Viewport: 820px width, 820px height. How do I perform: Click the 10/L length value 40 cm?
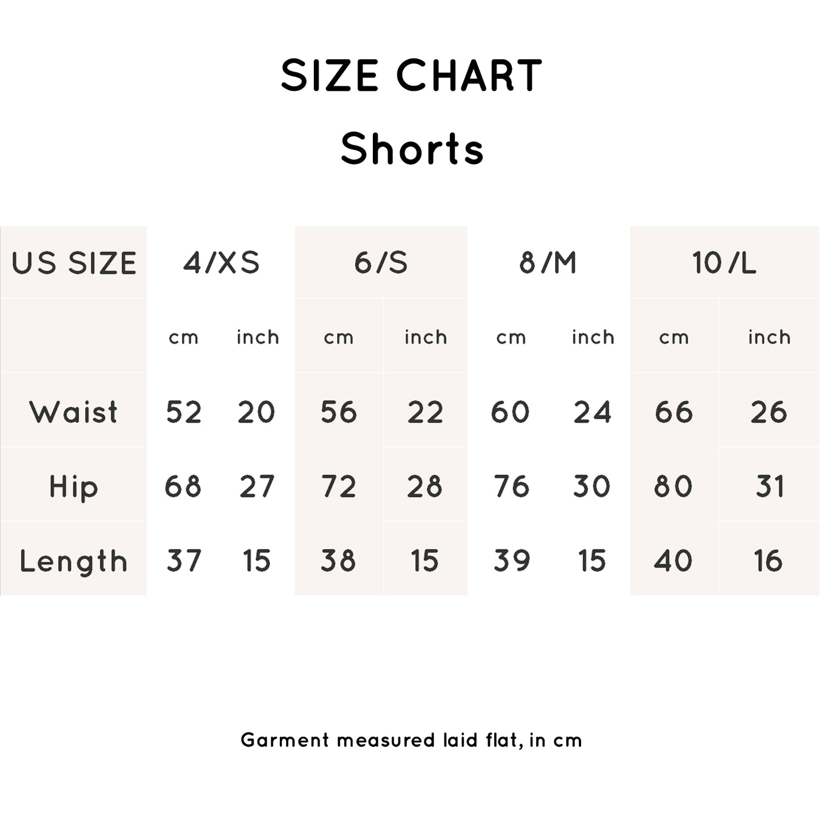(x=673, y=561)
